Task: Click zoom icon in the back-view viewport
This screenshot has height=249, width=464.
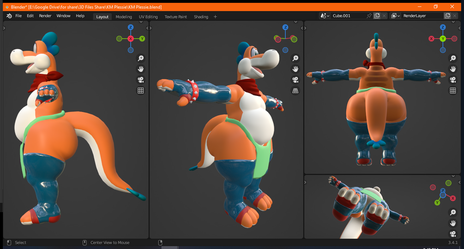Action: [453, 58]
